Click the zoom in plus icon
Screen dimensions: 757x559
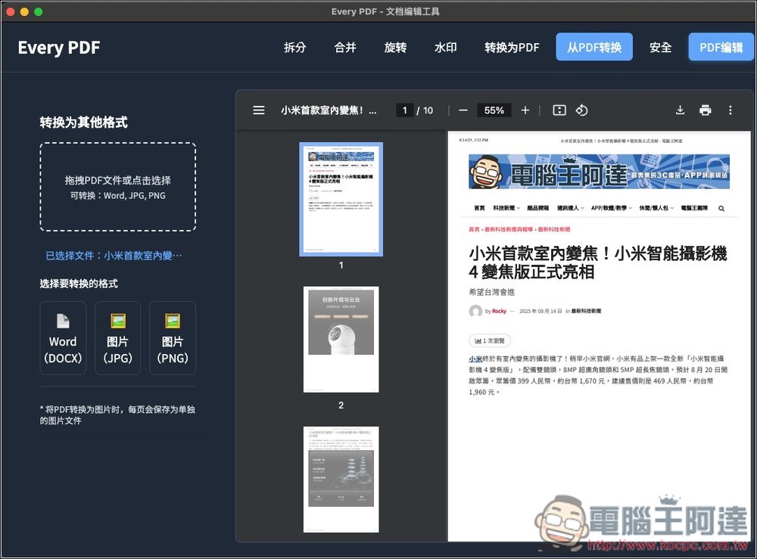click(525, 110)
